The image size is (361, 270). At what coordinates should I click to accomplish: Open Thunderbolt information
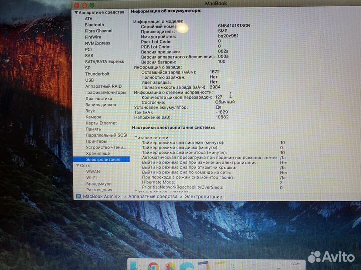coord(97,74)
